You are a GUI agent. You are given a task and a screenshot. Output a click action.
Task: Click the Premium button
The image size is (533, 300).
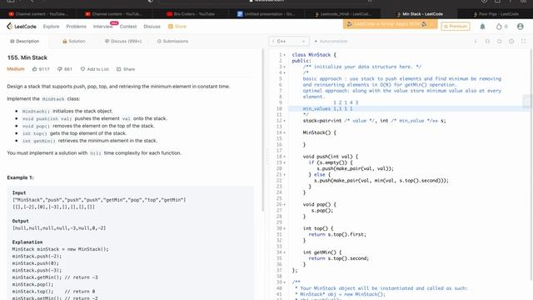(456, 26)
